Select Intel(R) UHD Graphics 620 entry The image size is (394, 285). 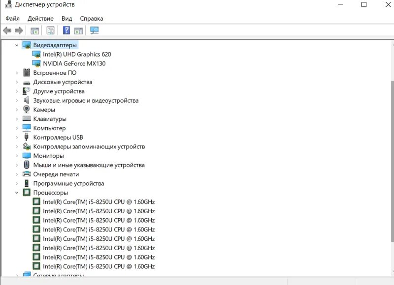[x=77, y=55]
